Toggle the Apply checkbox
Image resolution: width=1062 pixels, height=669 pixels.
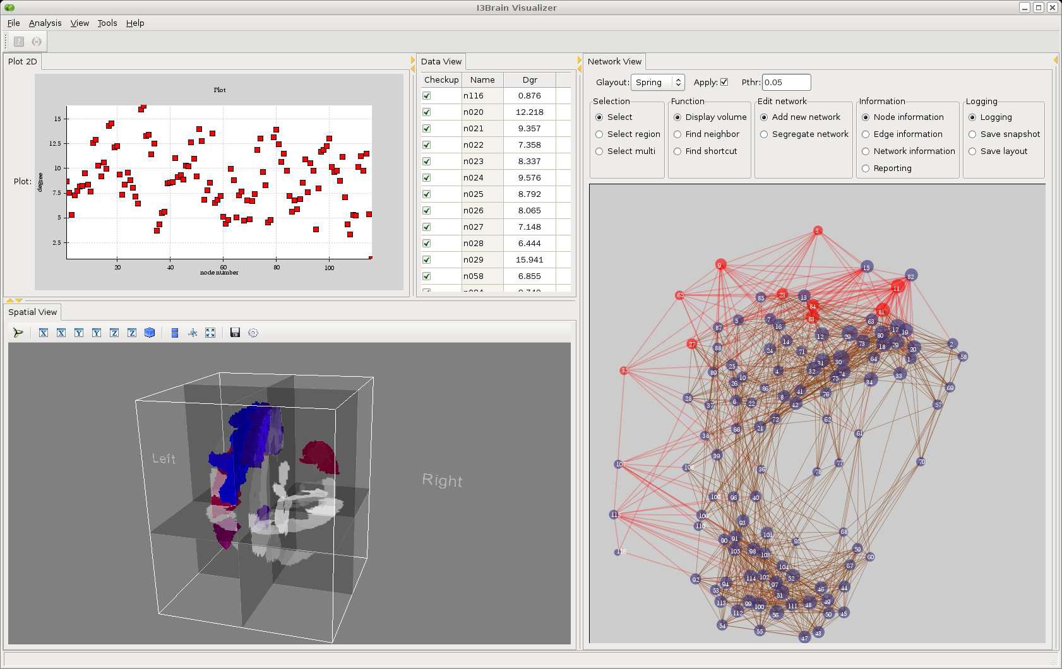724,82
